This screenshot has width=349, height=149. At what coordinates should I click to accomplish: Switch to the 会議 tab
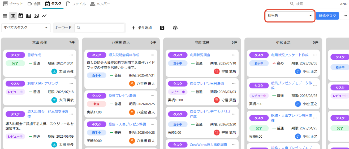tap(34, 4)
